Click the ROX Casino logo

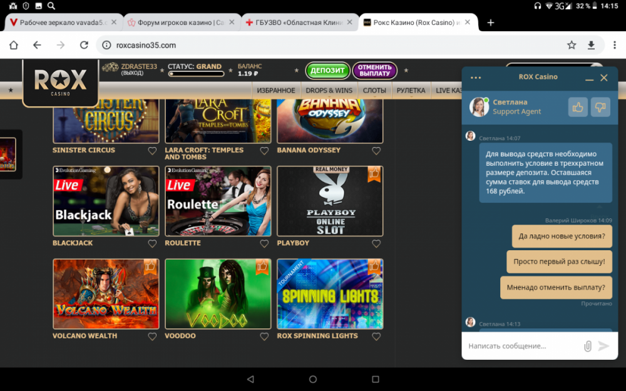(x=60, y=81)
